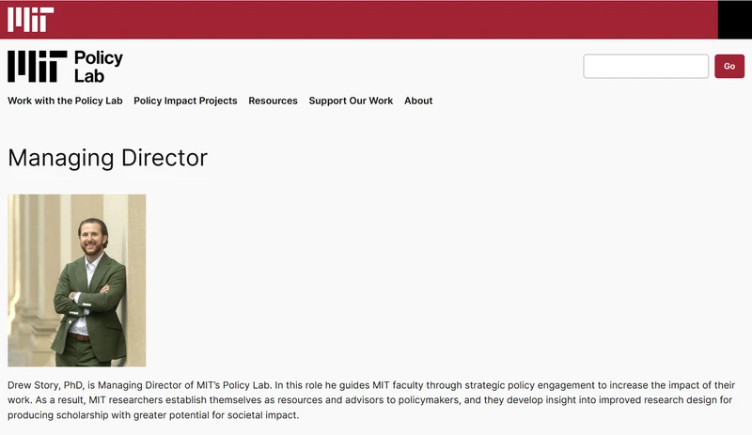Screen dimensions: 752x435
Task: Click the black MIT logo mark beside Policy Lab
Action: tap(37, 66)
